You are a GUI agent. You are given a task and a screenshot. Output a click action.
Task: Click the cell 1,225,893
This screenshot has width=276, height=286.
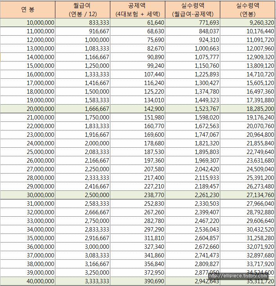point(193,74)
